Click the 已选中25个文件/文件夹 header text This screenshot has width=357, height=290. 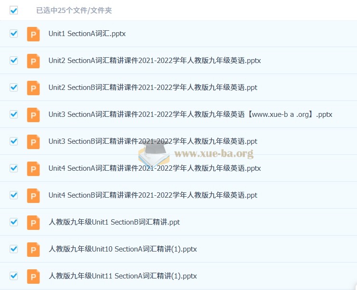coord(74,11)
